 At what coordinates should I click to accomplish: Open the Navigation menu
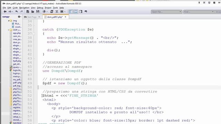[x=24, y=8]
